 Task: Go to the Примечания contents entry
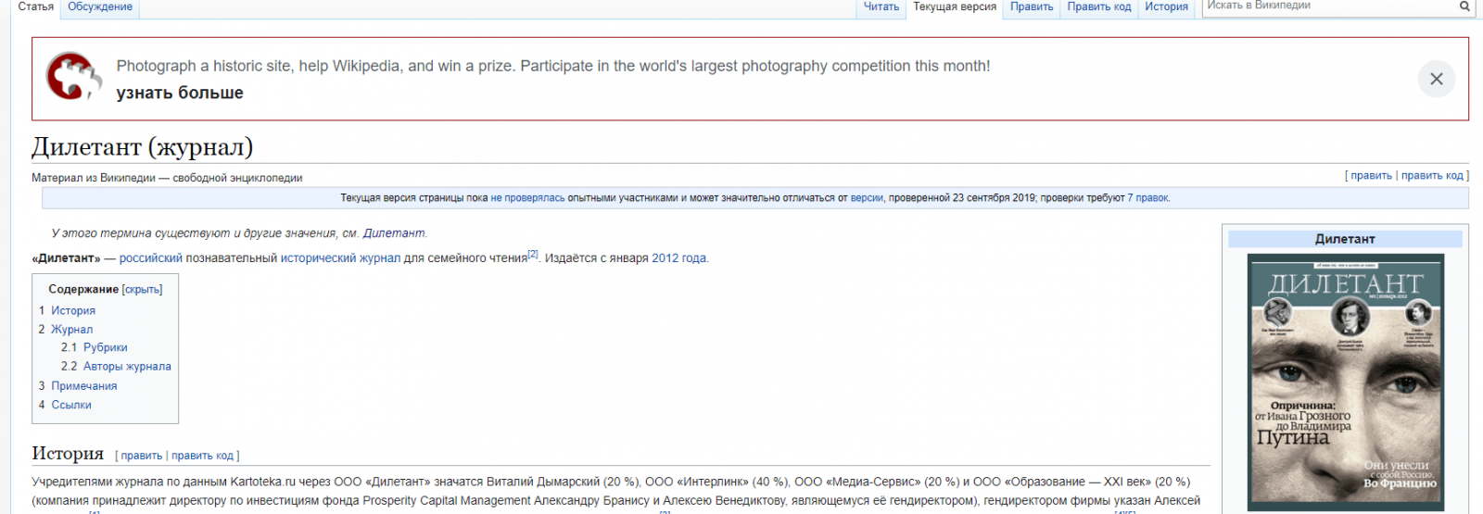tap(84, 385)
